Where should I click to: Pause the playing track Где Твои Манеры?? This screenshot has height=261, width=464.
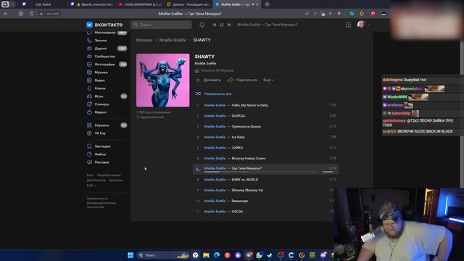[198, 169]
